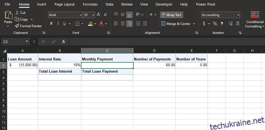Click the Select All triangle corner

click(4, 51)
